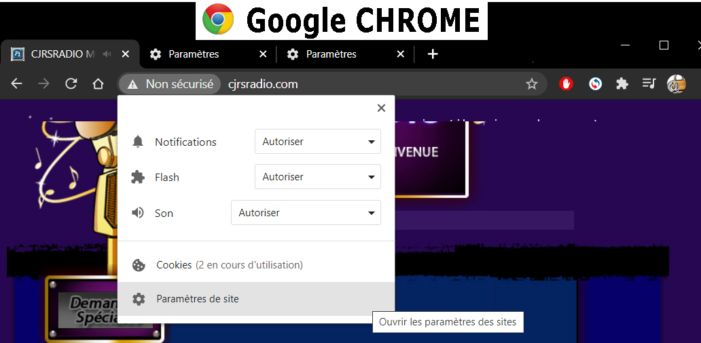Minimize the Chrome window
The height and width of the screenshot is (343, 701).
(626, 45)
